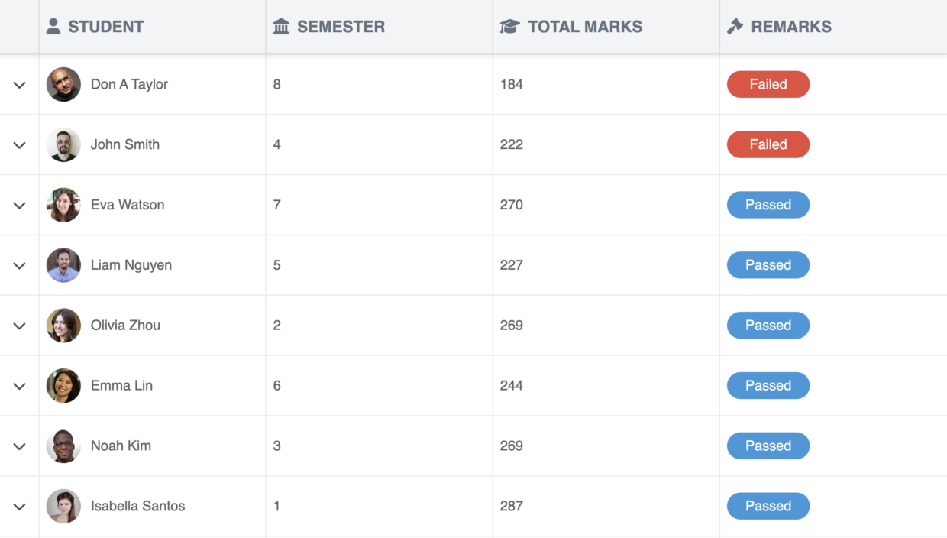Click the graduation cap icon beside Total Marks

510,25
